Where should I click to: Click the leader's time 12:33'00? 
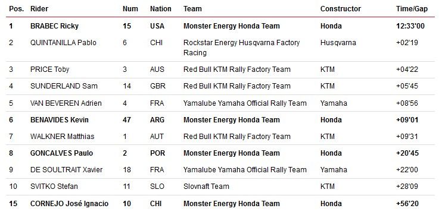410,26
